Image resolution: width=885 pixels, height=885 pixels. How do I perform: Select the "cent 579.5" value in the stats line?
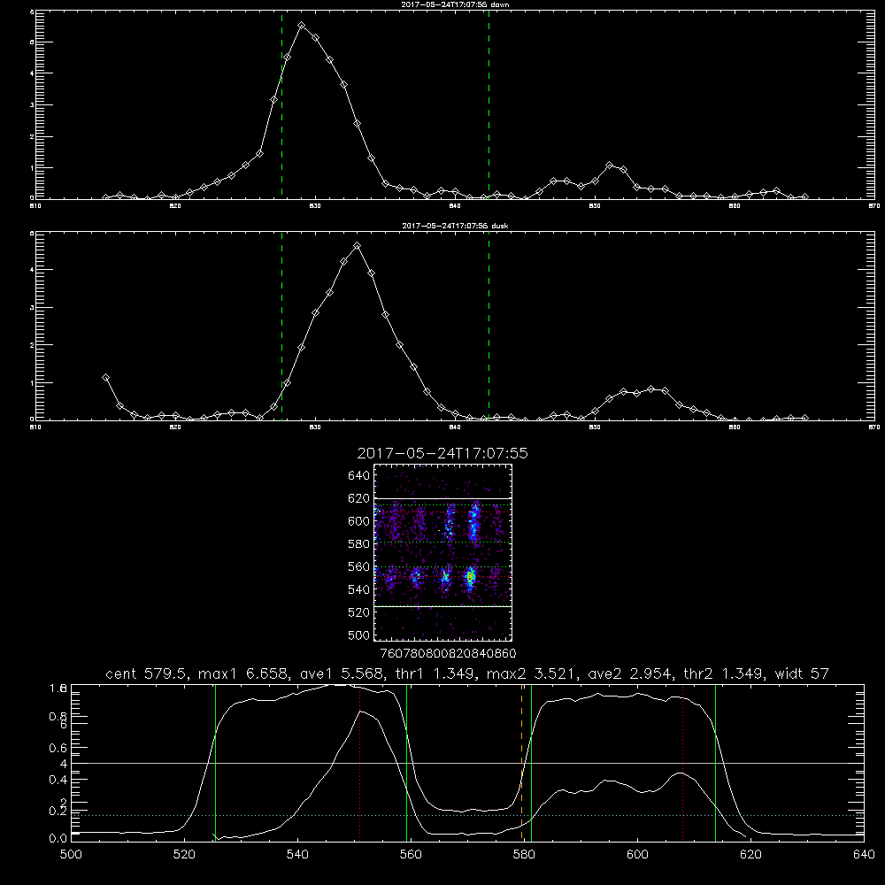[x=148, y=673]
